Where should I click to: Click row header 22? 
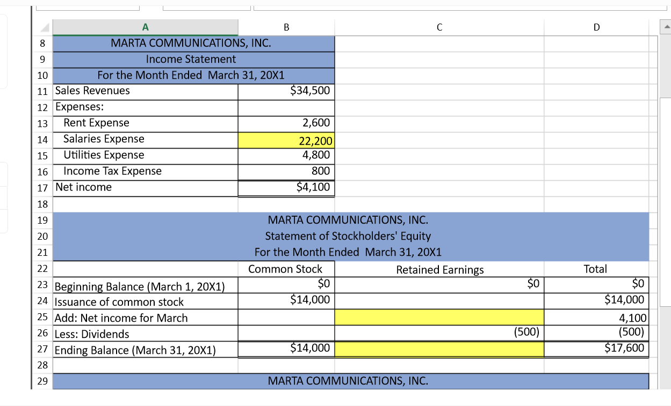pos(42,269)
